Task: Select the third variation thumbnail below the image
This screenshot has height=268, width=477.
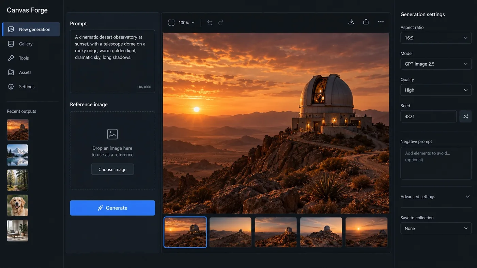Action: pyautogui.click(x=276, y=232)
